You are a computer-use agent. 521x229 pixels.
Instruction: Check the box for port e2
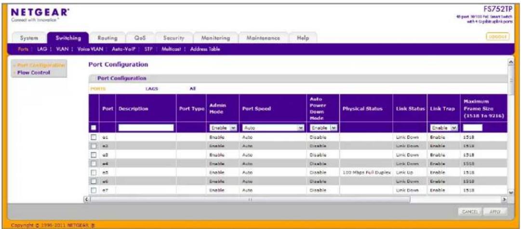94,146
